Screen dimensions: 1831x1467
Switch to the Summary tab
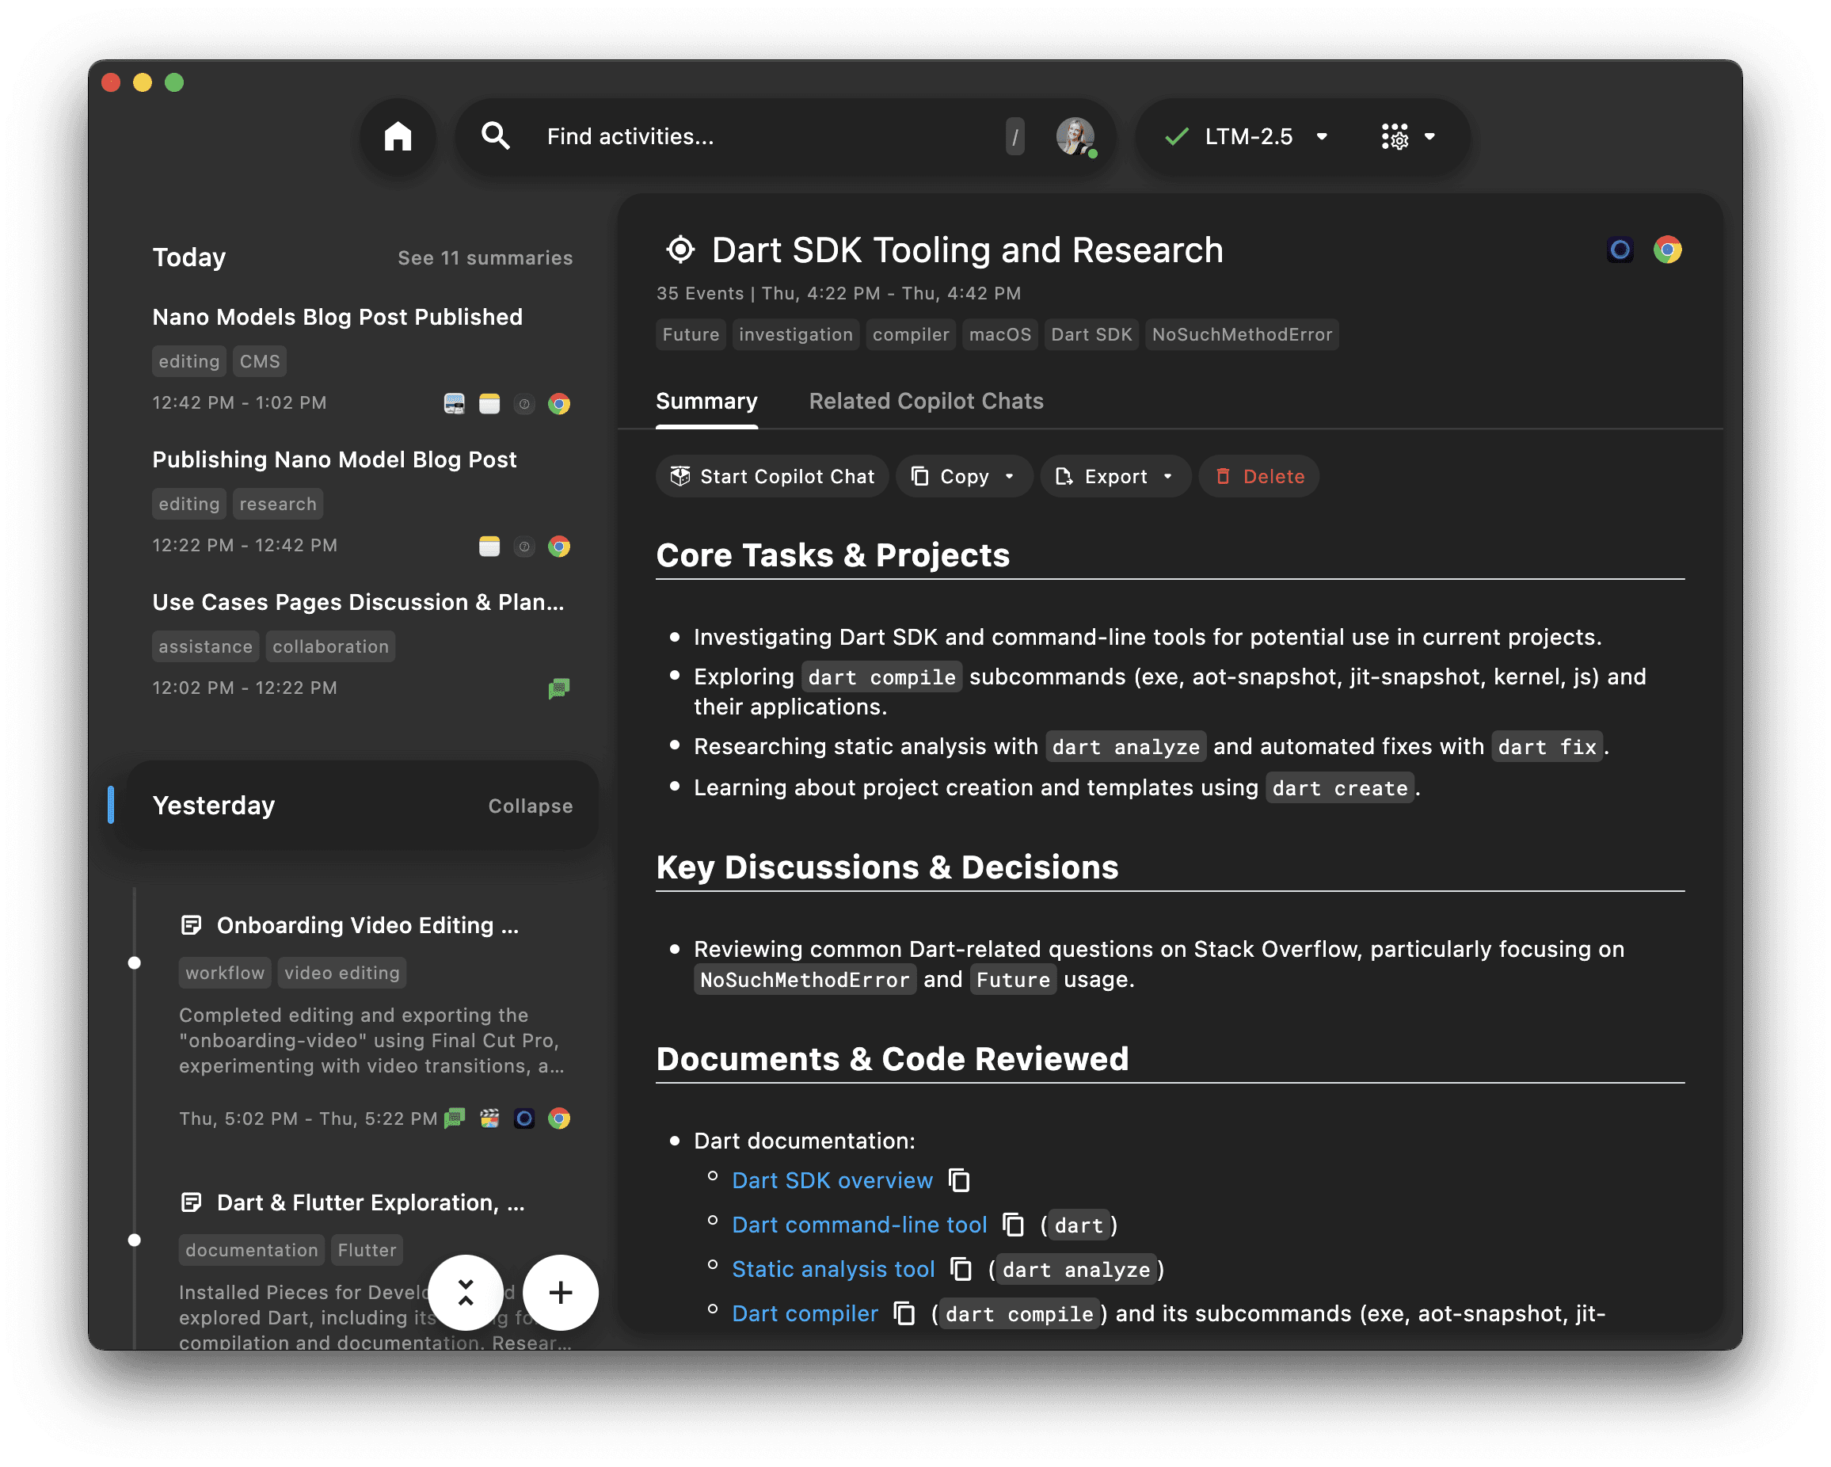706,401
